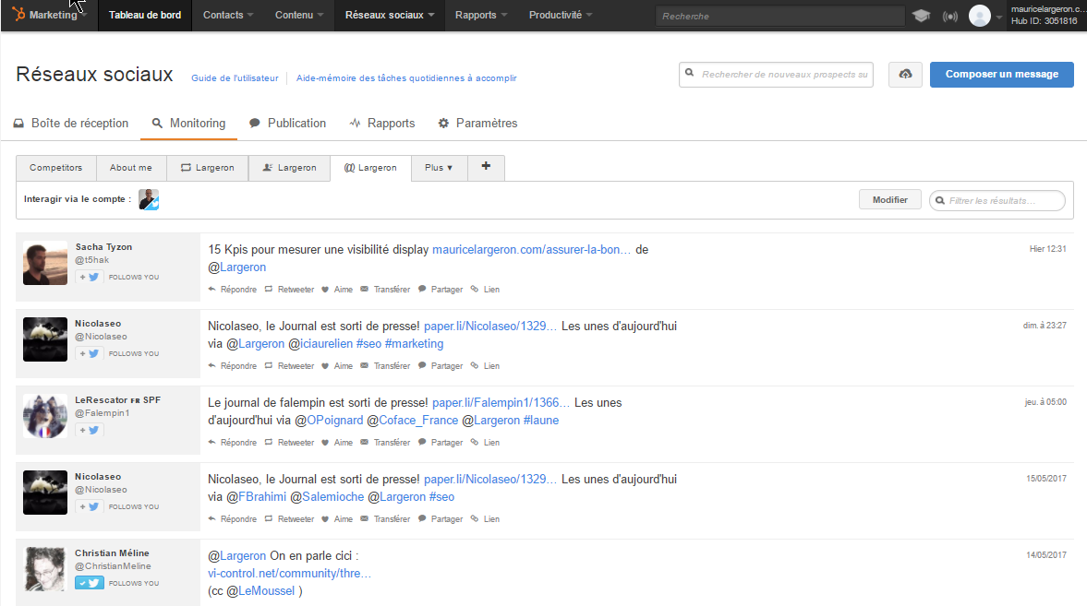Focus the top Recherche field
Screen dimensions: 1087x606
click(779, 16)
